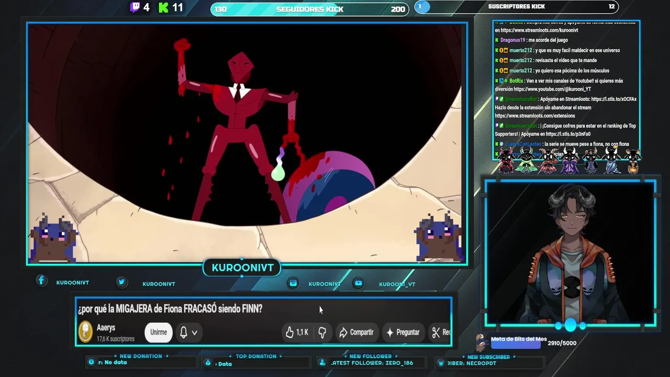
Task: Click the character icon beside Meta de Bits
Action: tap(482, 342)
